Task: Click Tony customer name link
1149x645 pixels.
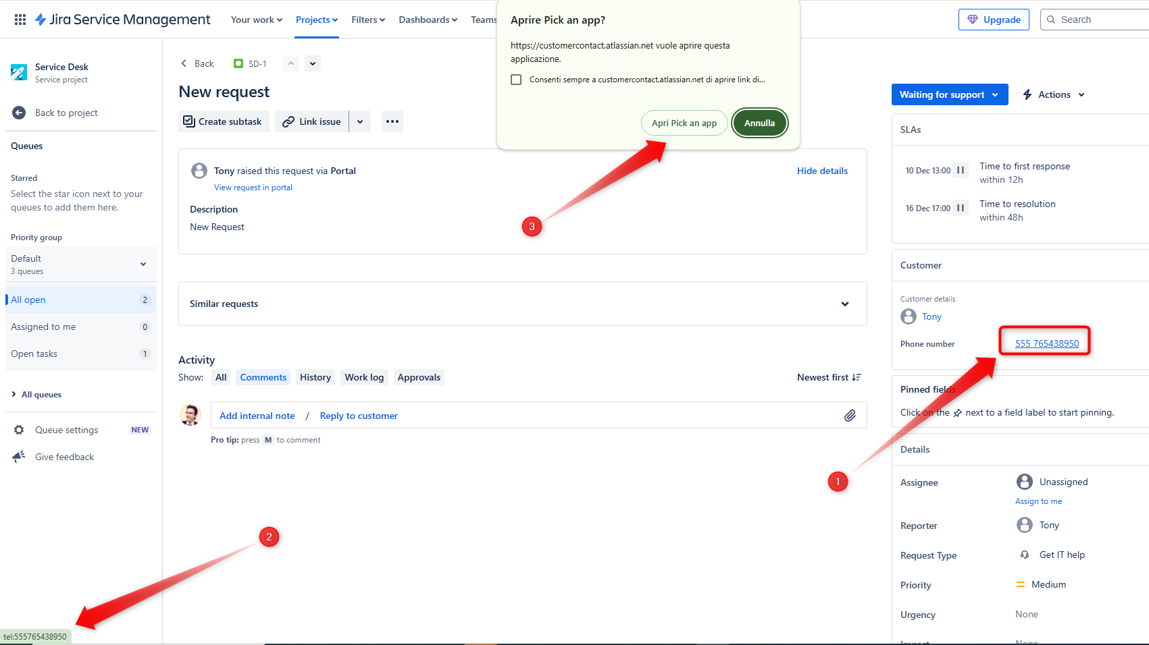Action: (x=931, y=316)
